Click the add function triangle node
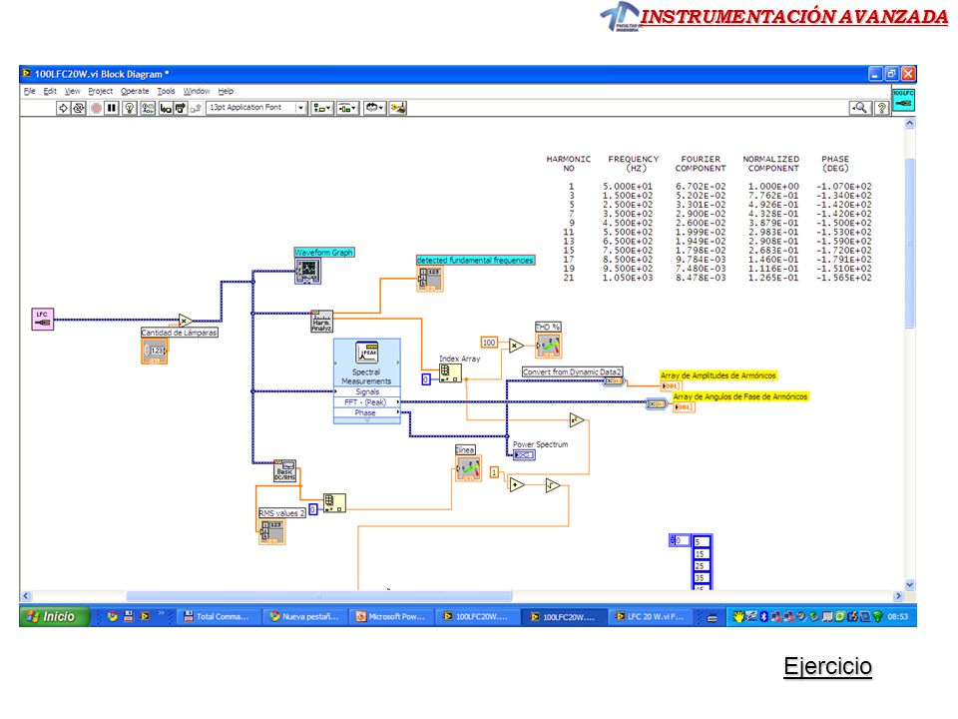Image resolution: width=958 pixels, height=719 pixels. pyautogui.click(x=517, y=485)
